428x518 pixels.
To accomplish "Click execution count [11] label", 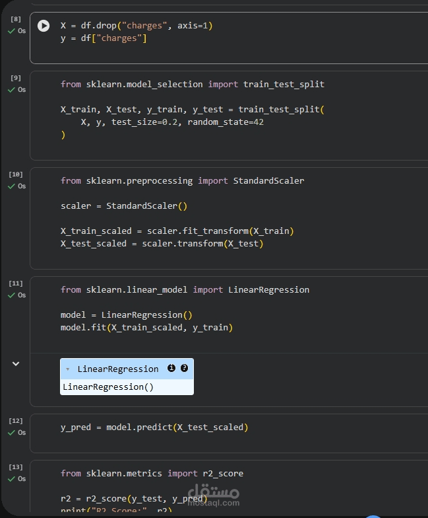I will point(16,283).
